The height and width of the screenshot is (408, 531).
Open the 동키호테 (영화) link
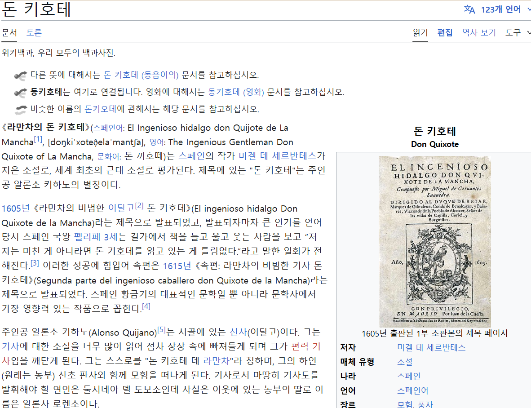pos(236,92)
